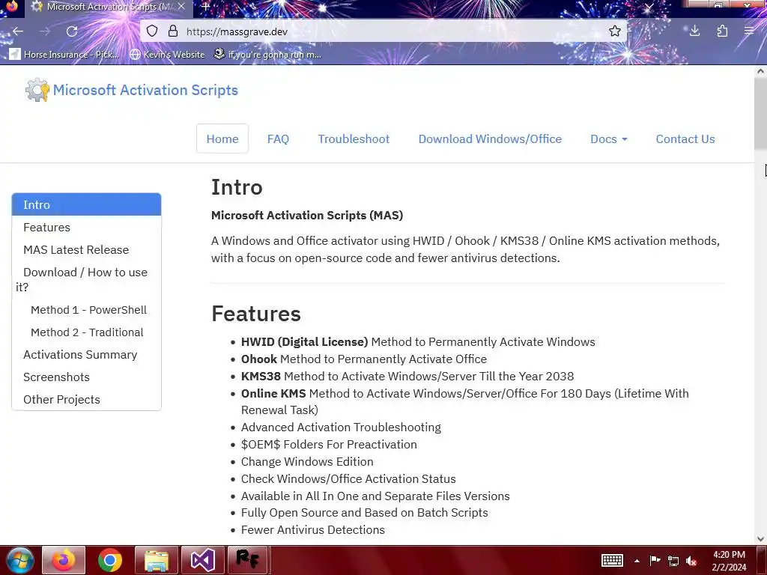Bookmark this page with star icon
The height and width of the screenshot is (575, 767).
click(615, 31)
